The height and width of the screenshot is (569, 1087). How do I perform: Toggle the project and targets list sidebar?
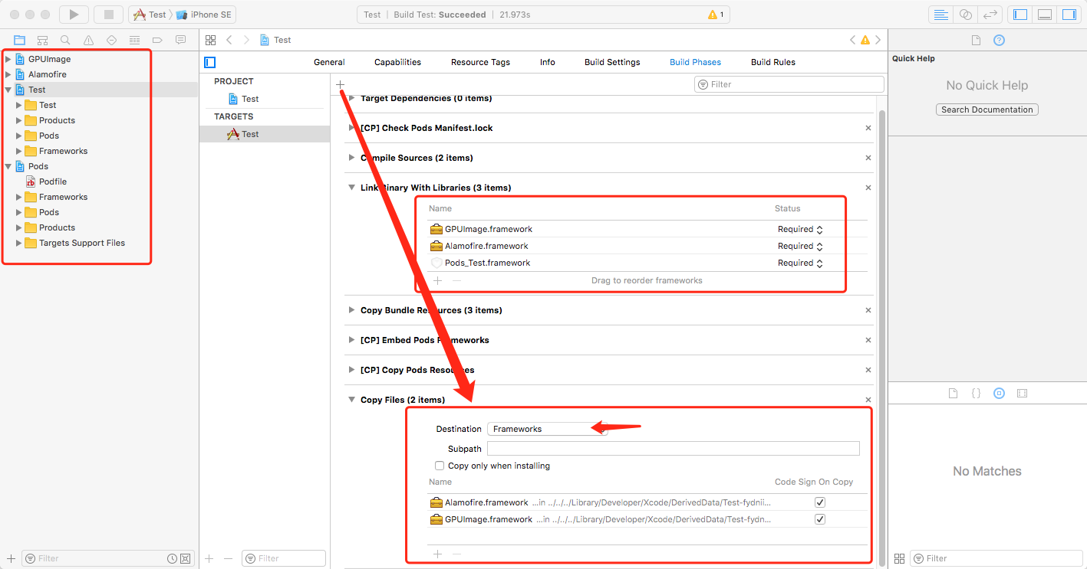pyautogui.click(x=210, y=62)
